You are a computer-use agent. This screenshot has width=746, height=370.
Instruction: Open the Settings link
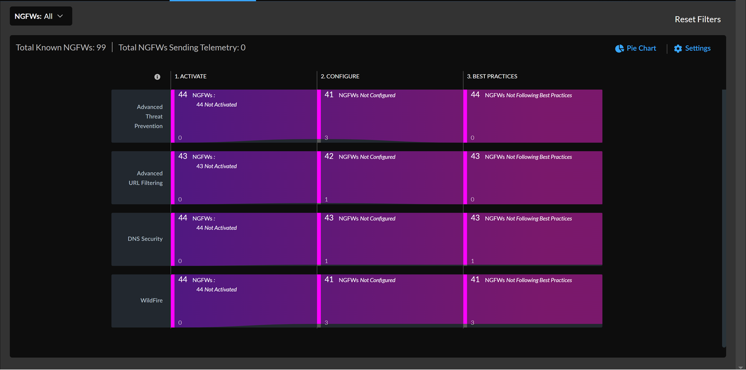(698, 48)
